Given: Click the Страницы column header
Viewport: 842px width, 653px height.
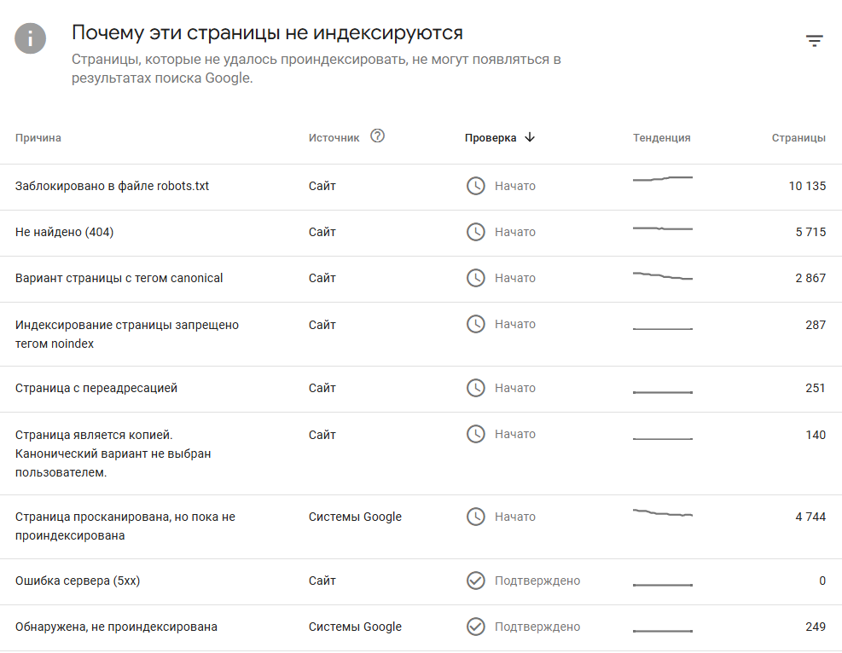Looking at the screenshot, I should coord(798,138).
